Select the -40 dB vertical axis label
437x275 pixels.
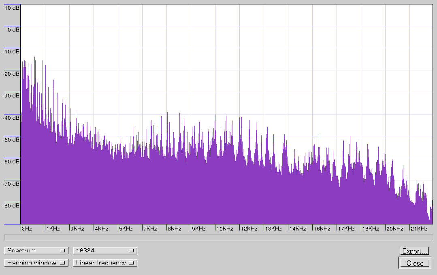(x=11, y=118)
